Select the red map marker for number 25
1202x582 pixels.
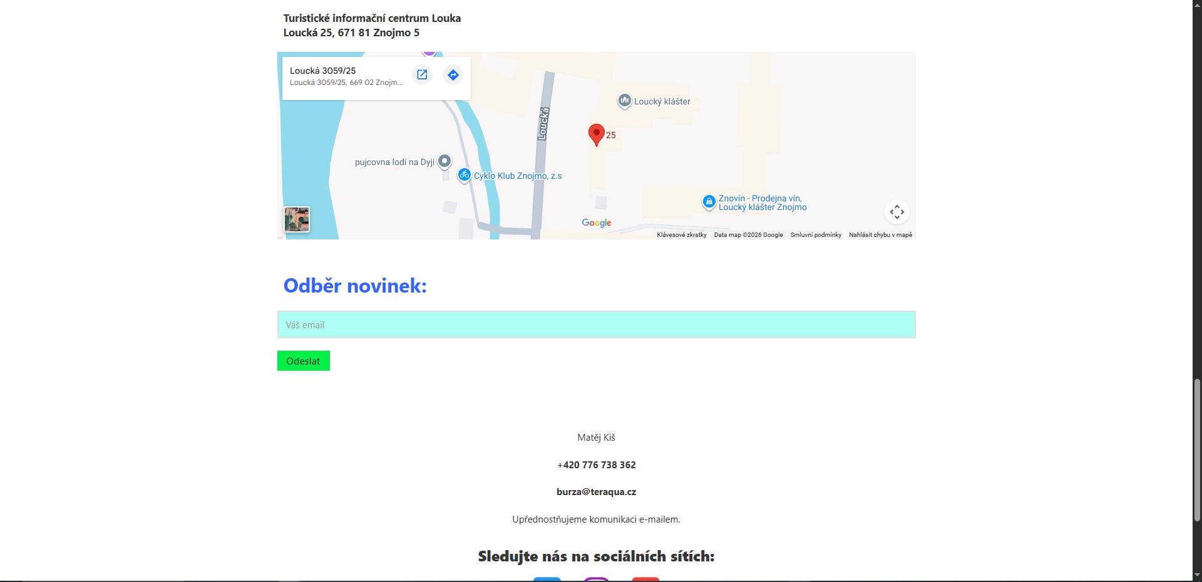[595, 133]
